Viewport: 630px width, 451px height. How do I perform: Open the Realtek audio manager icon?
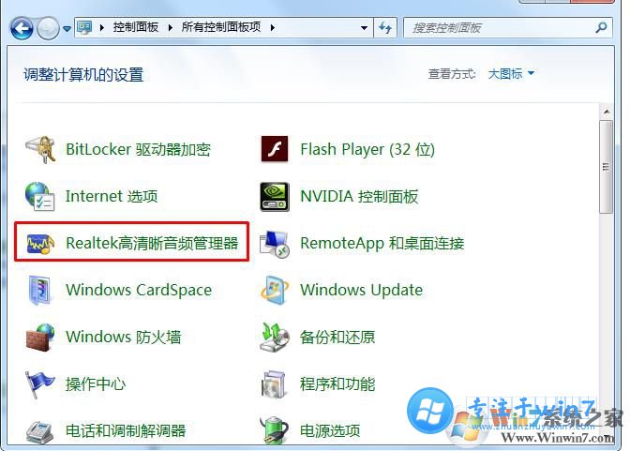(40, 243)
